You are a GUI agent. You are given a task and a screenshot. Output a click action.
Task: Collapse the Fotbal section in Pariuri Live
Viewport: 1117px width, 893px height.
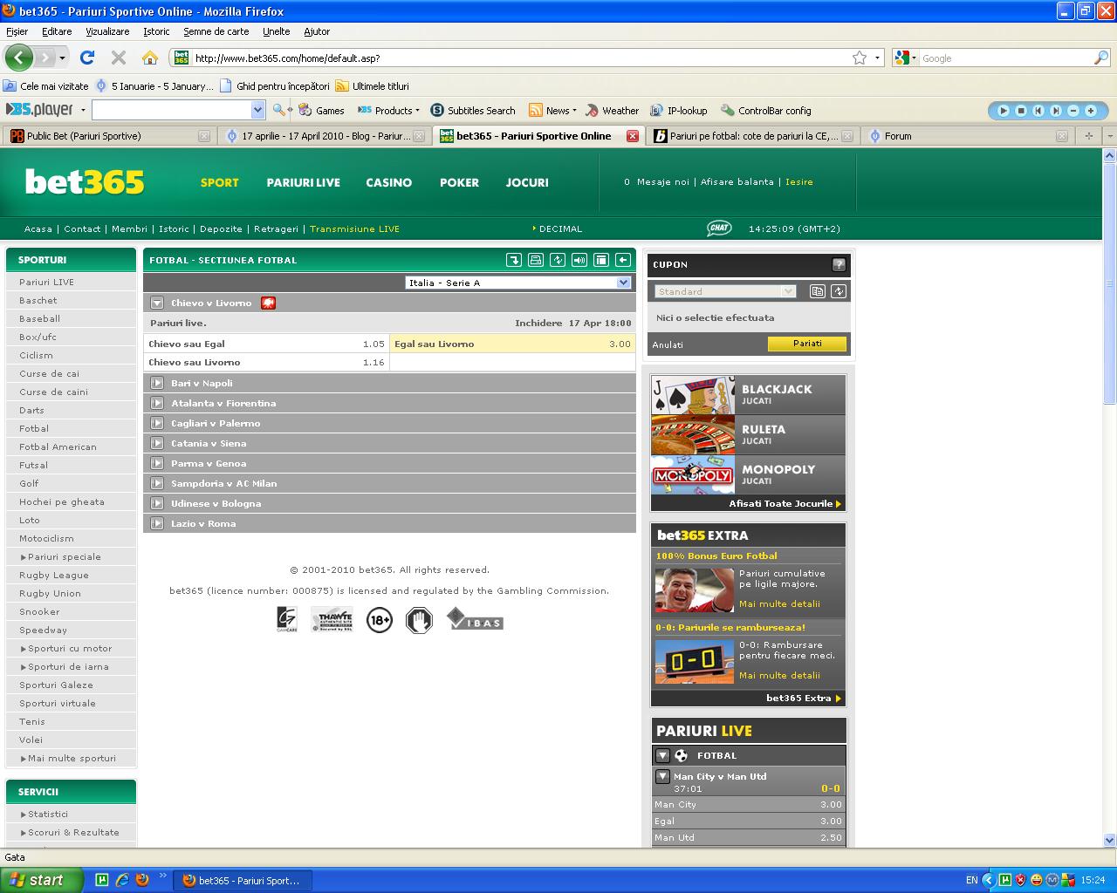coord(662,755)
